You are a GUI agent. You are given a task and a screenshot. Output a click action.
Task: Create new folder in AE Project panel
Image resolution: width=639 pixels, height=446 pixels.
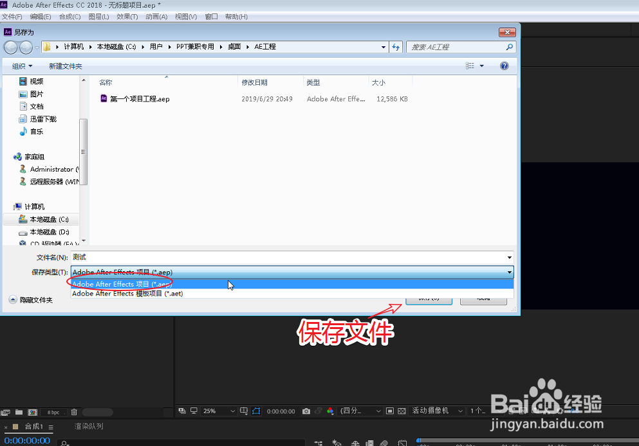pyautogui.click(x=19, y=412)
